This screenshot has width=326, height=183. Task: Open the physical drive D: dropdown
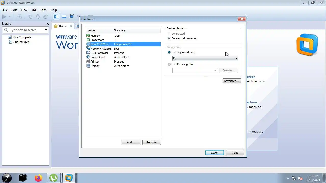(x=205, y=58)
